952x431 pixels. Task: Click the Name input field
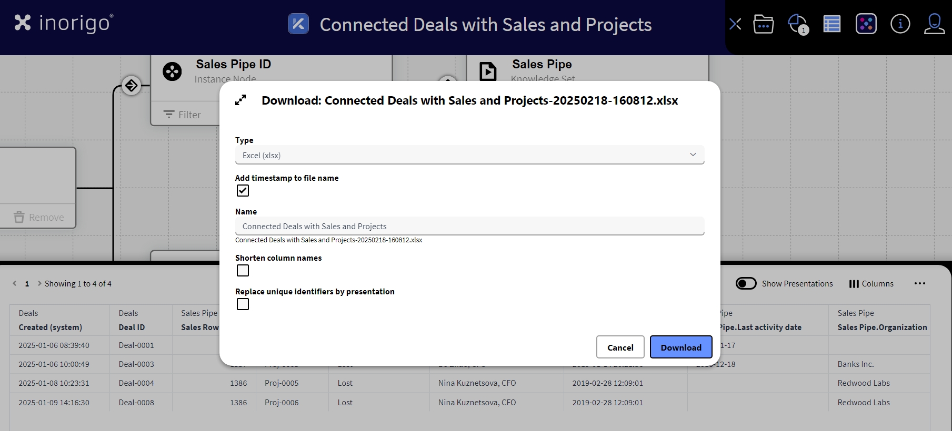[469, 227]
